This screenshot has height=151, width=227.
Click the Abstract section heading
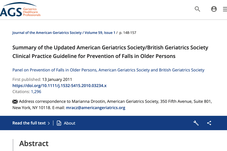point(34,143)
